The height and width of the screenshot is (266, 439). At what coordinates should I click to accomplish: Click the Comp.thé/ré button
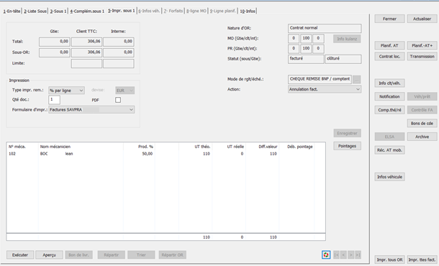[389, 110]
